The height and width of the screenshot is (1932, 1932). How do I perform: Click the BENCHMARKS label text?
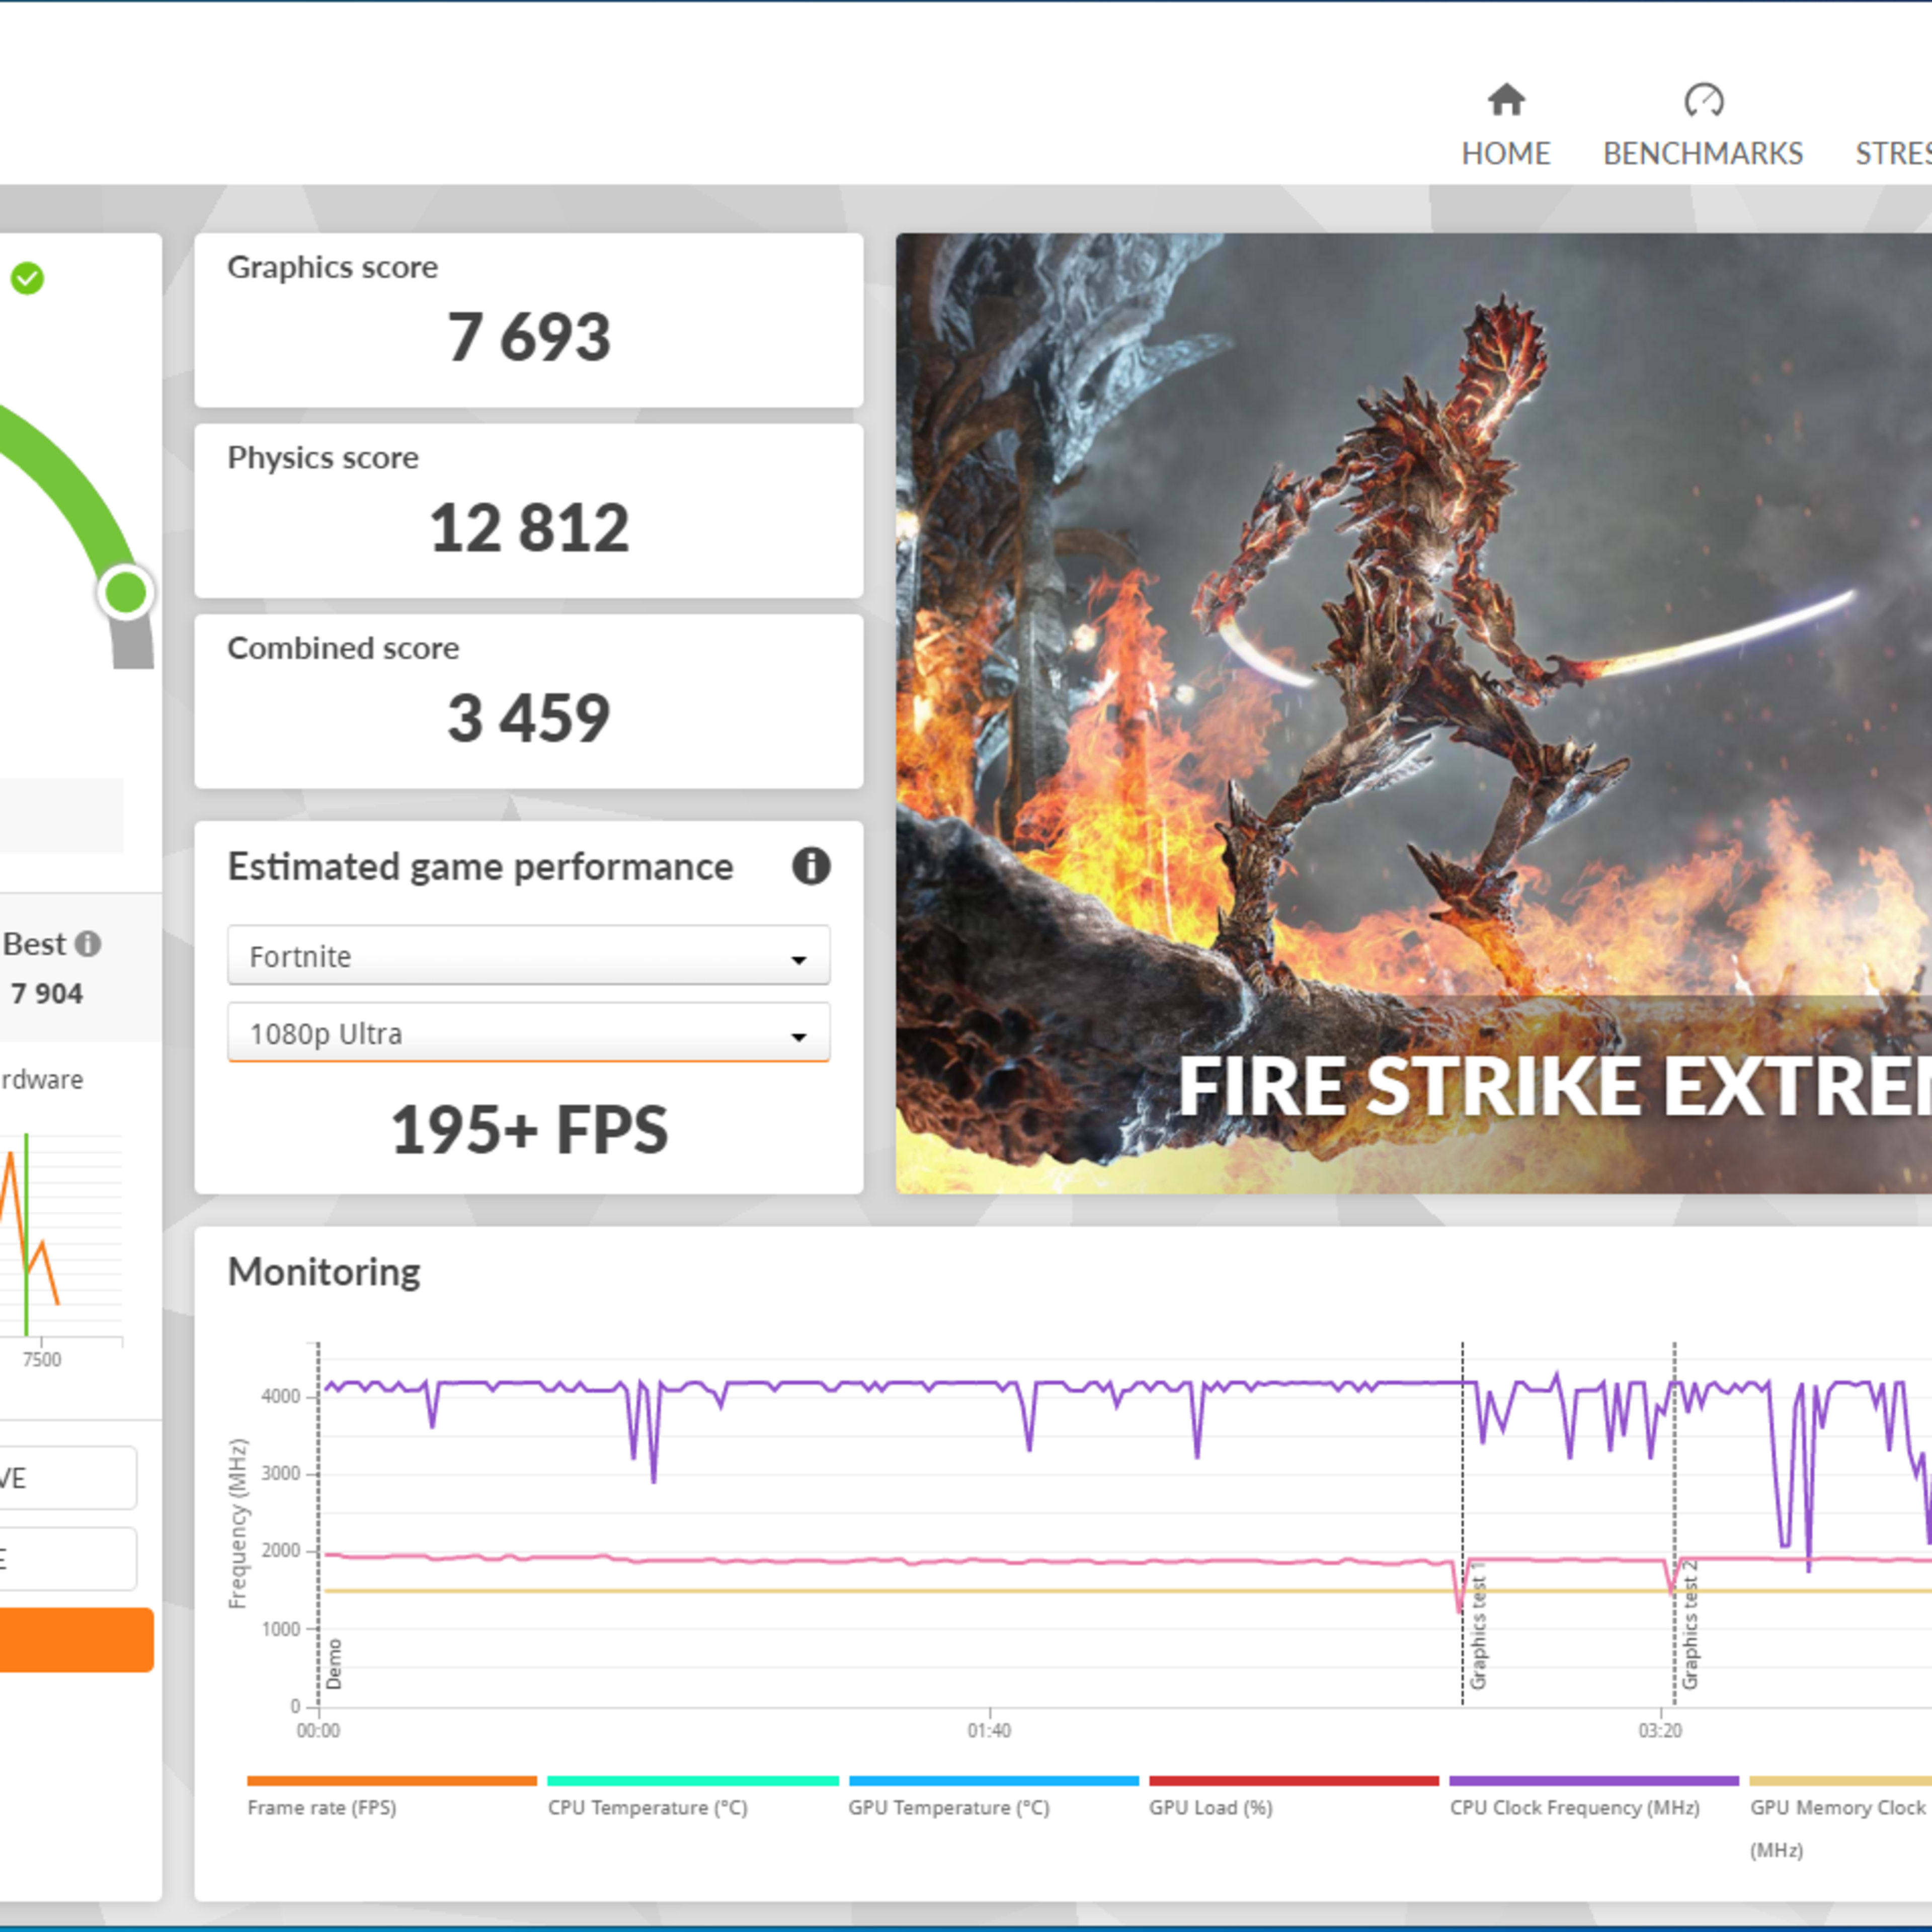click(x=1703, y=153)
